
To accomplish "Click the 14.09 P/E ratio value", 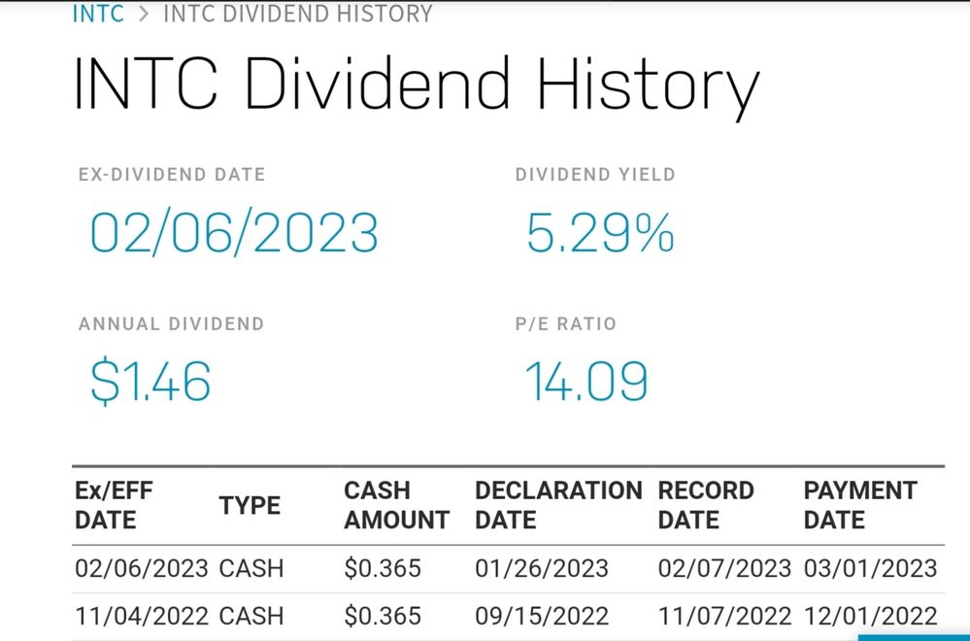I will [586, 381].
